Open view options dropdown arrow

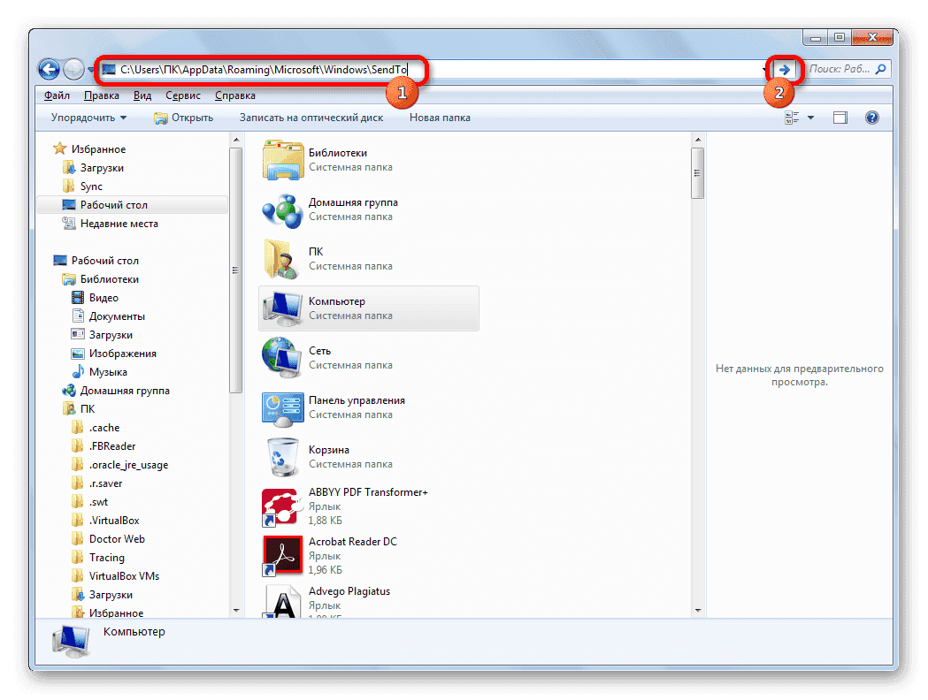click(811, 118)
